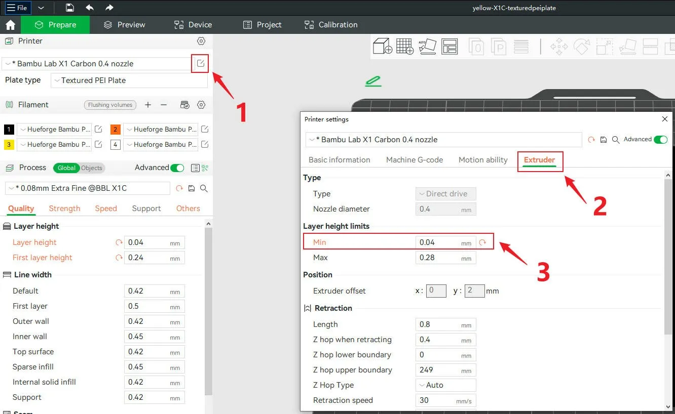The height and width of the screenshot is (414, 675).
Task: Open printer connection settings gear
Action: coord(201,41)
